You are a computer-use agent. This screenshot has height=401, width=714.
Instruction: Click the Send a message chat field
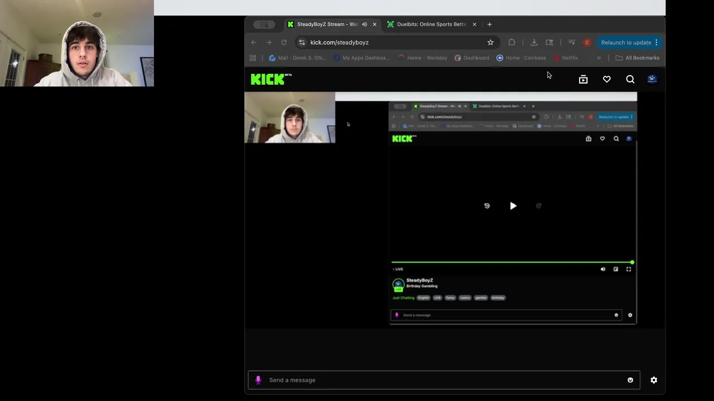444,380
